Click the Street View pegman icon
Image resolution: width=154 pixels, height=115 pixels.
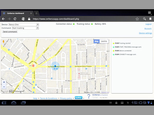click(x=4, y=41)
